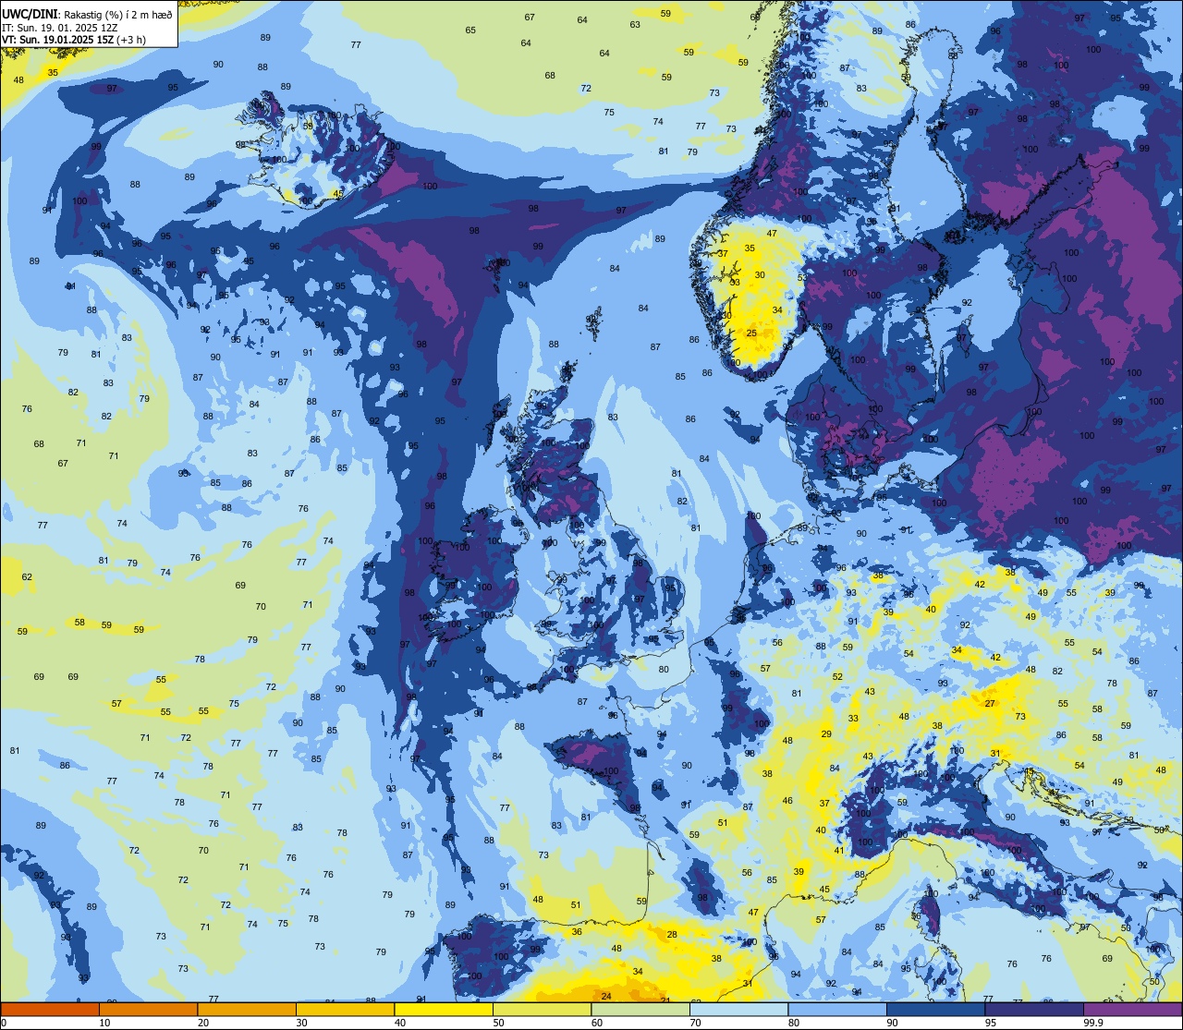
Task: Click the 20–30 amber legend swatch
Action: pos(247,1009)
